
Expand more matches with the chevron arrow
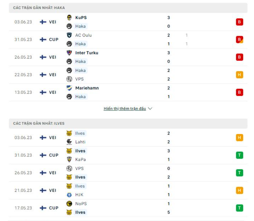[x=150, y=109]
